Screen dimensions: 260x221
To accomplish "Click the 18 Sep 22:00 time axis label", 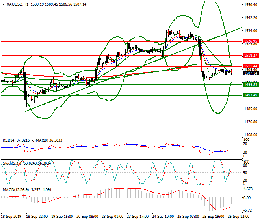I will 37,217.
